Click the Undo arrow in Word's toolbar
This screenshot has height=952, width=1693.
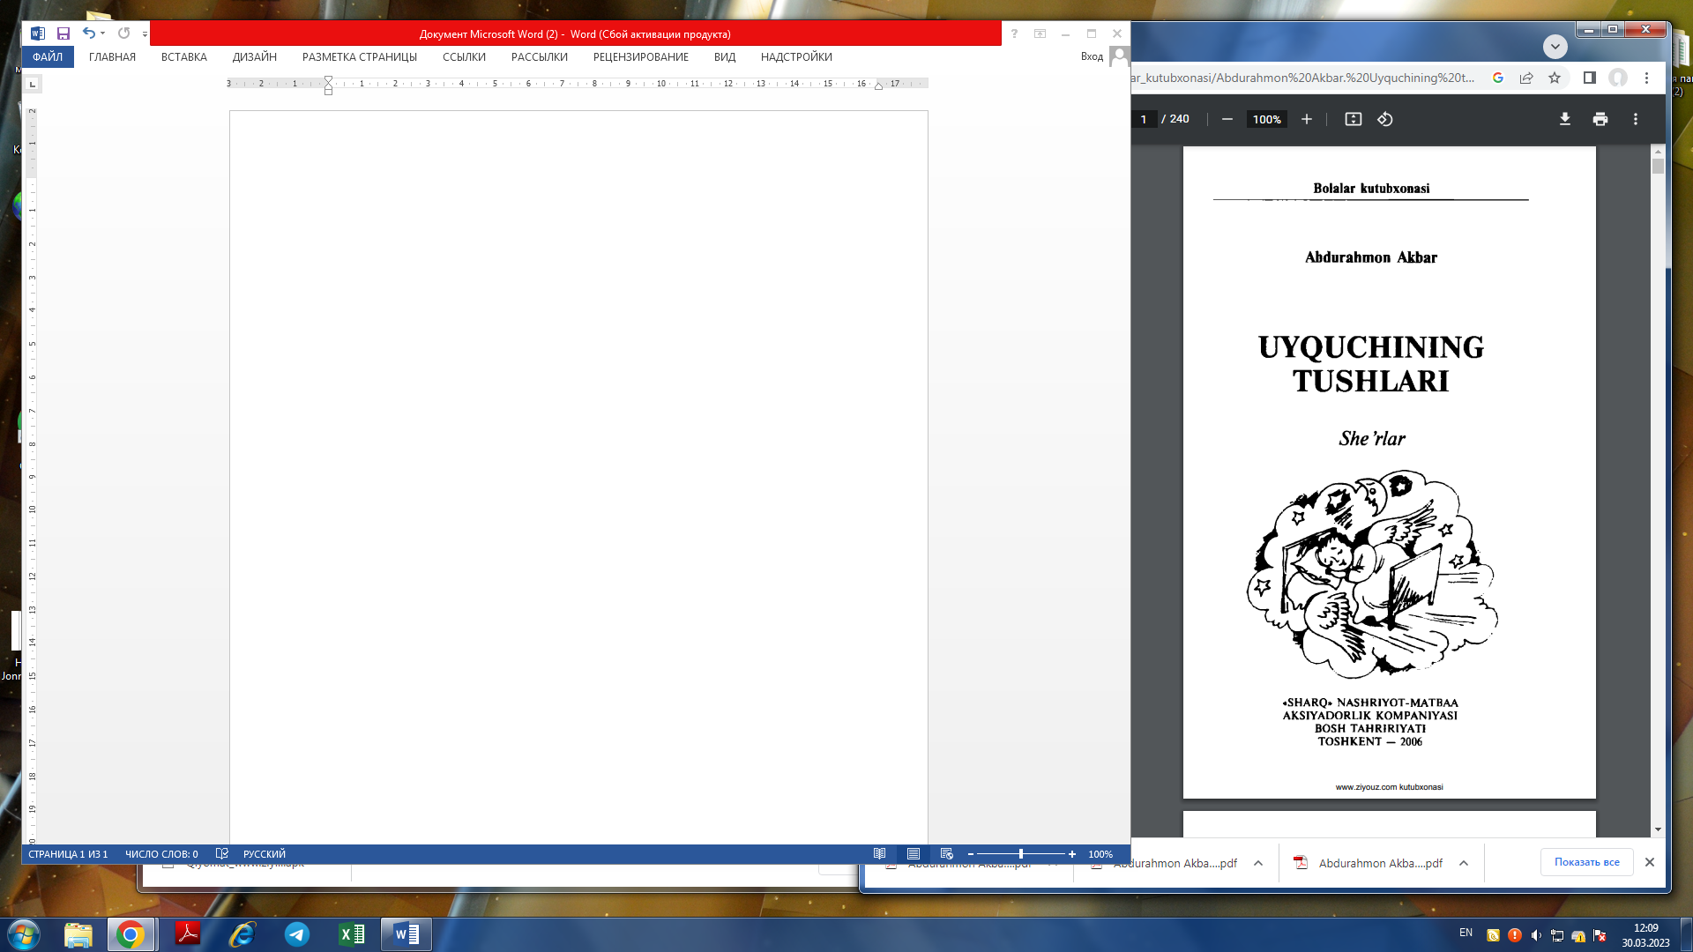[88, 33]
